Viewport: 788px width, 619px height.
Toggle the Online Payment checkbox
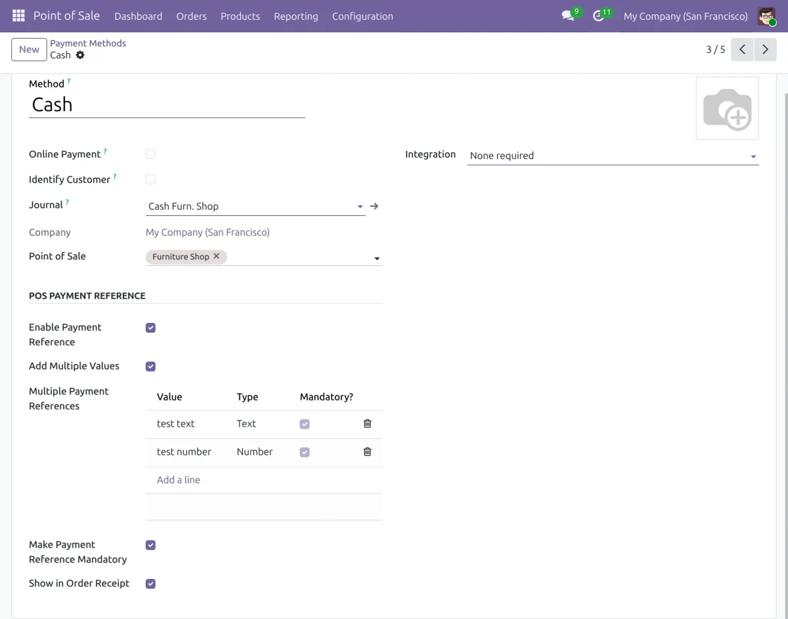click(150, 154)
